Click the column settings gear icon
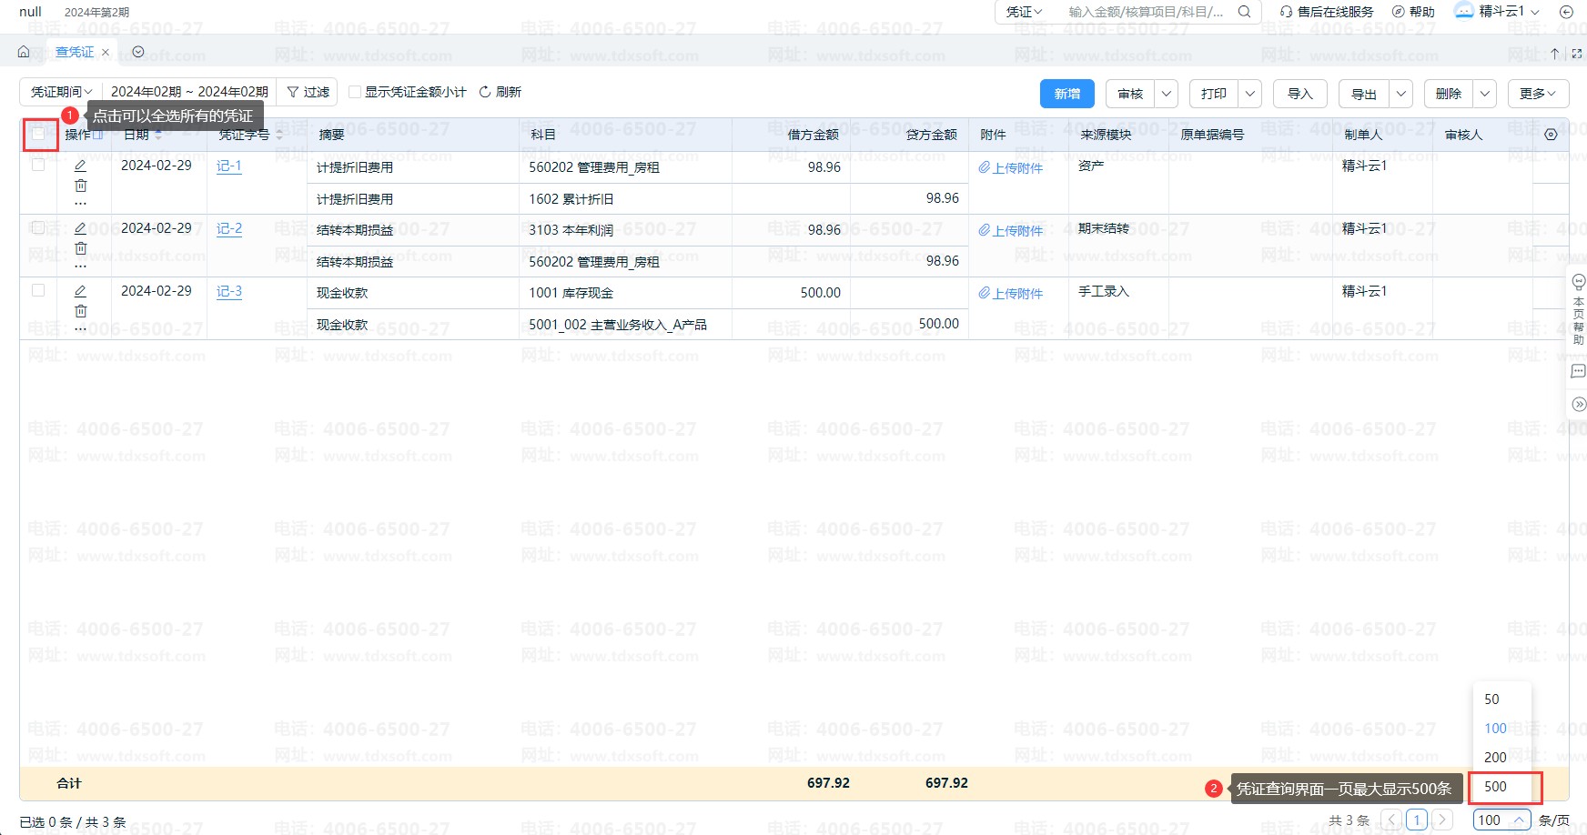The height and width of the screenshot is (835, 1587). [x=1551, y=135]
